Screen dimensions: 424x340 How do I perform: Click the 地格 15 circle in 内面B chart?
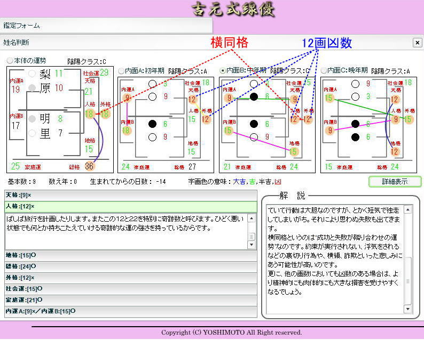pyautogui.click(x=294, y=151)
